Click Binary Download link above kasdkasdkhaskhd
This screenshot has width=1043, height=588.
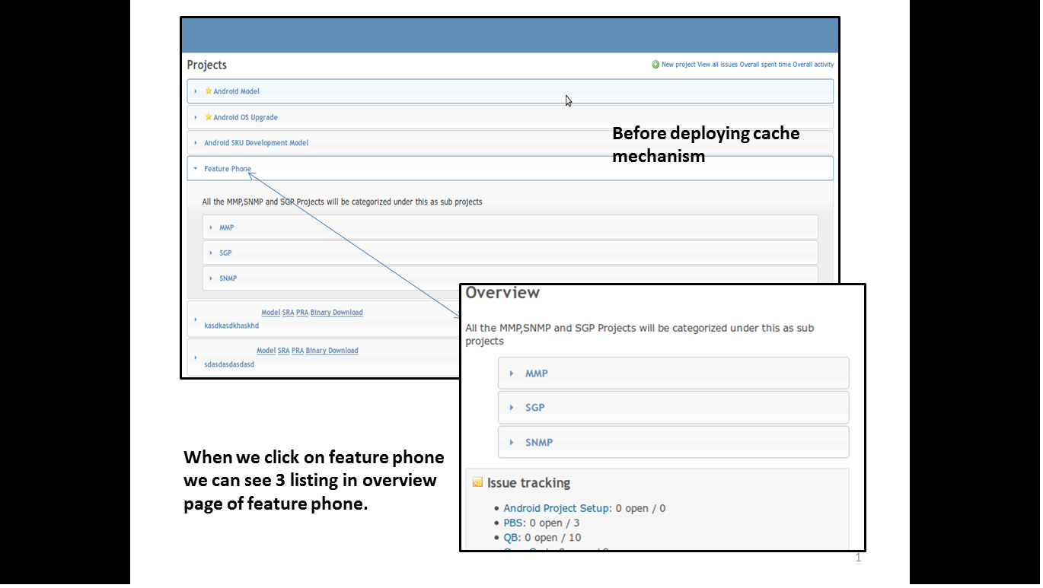tap(337, 313)
